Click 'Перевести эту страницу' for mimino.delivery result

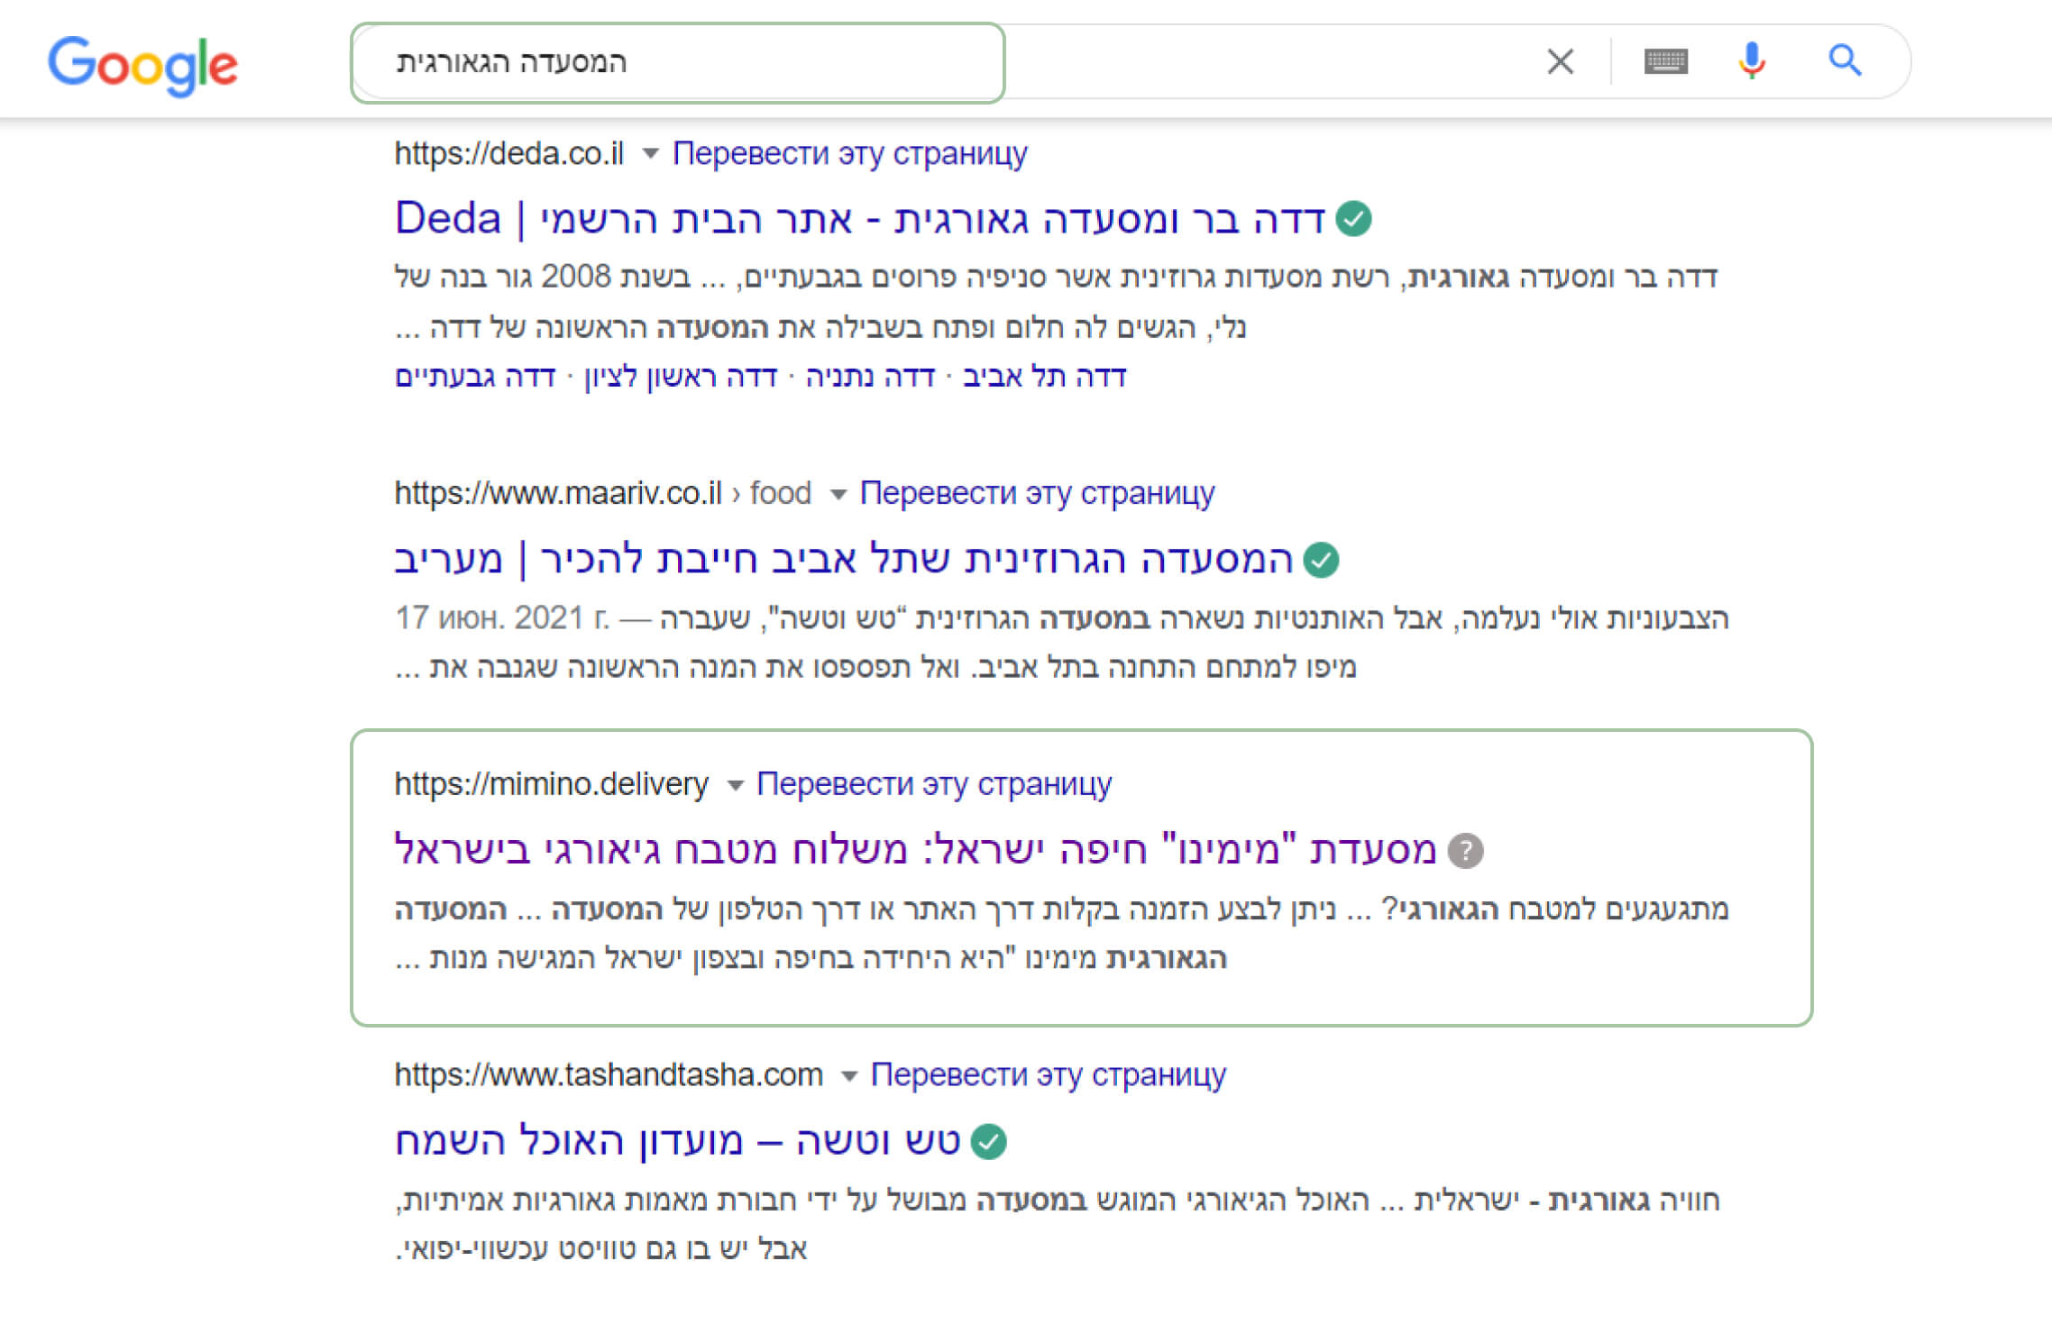tap(933, 784)
